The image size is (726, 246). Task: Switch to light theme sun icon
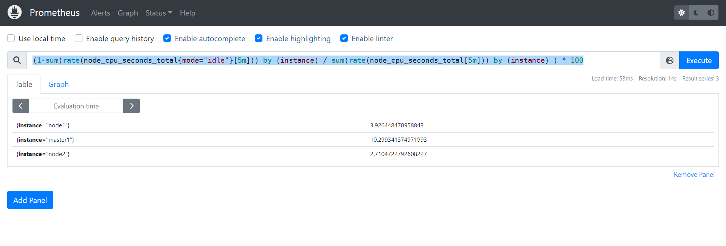(681, 12)
